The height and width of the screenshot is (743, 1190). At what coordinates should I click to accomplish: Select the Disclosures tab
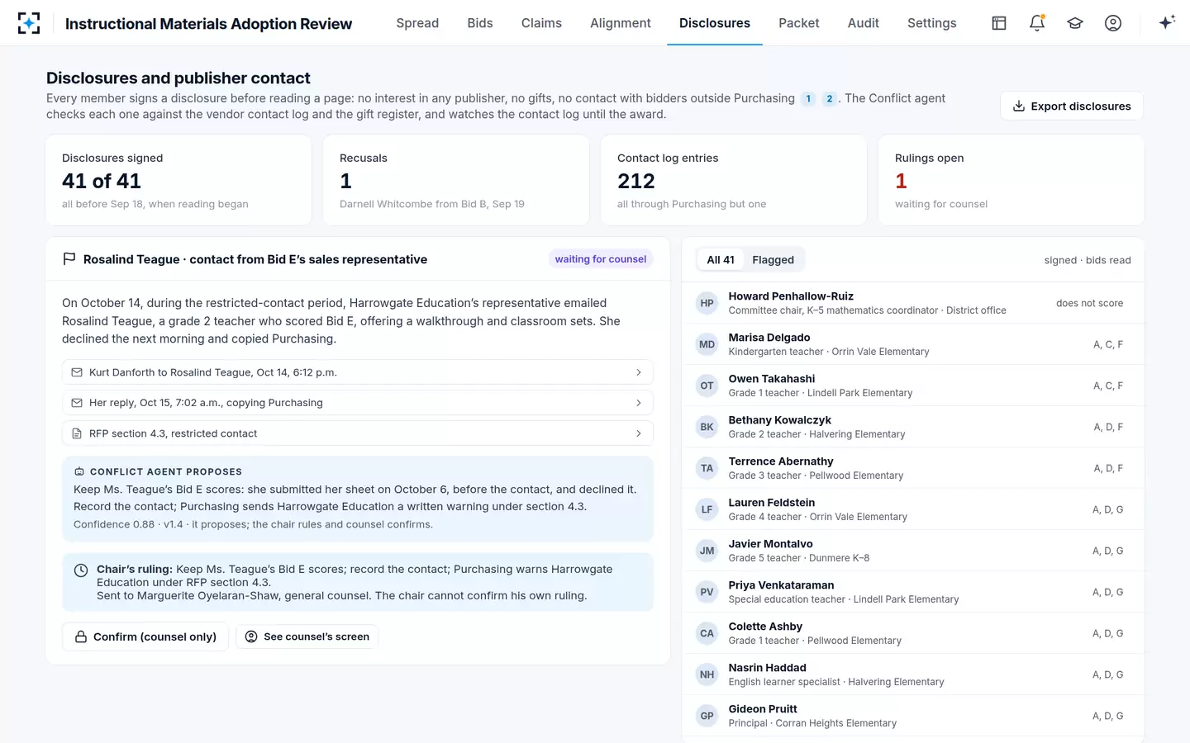point(715,23)
